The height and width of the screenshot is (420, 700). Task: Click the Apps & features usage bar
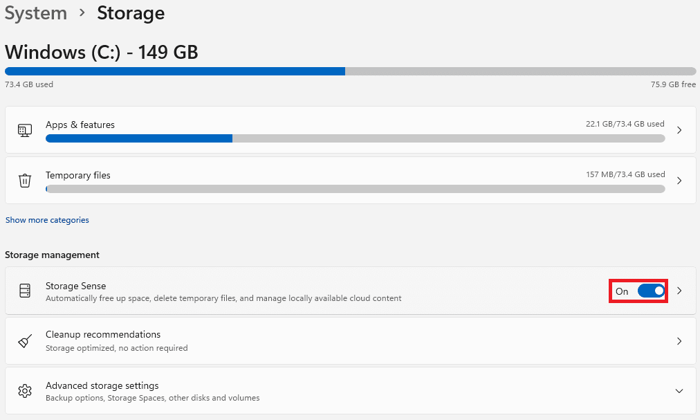(x=355, y=138)
